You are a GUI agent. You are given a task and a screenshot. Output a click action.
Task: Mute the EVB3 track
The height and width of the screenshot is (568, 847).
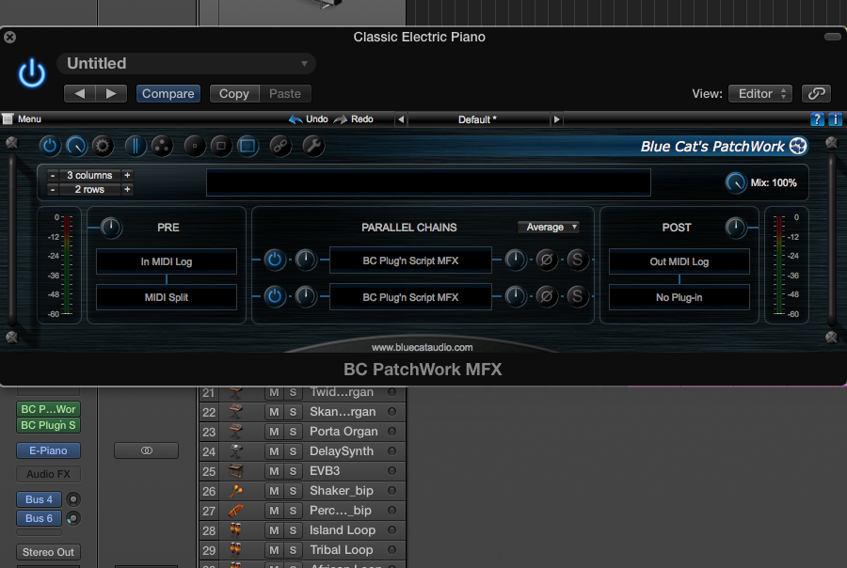click(x=274, y=471)
